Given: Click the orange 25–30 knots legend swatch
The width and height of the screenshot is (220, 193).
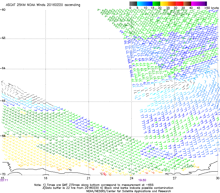Looking at the screenshot, I should click(x=172, y=4).
